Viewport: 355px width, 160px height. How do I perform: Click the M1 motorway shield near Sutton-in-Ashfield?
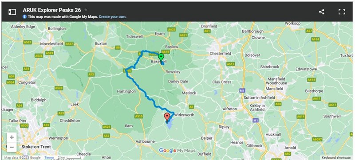click(x=242, y=90)
